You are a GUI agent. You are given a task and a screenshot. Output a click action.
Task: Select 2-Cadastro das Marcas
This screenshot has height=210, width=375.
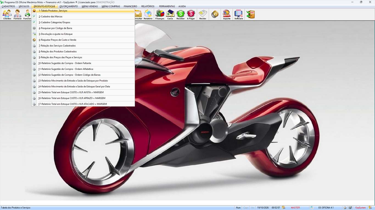coord(83,17)
